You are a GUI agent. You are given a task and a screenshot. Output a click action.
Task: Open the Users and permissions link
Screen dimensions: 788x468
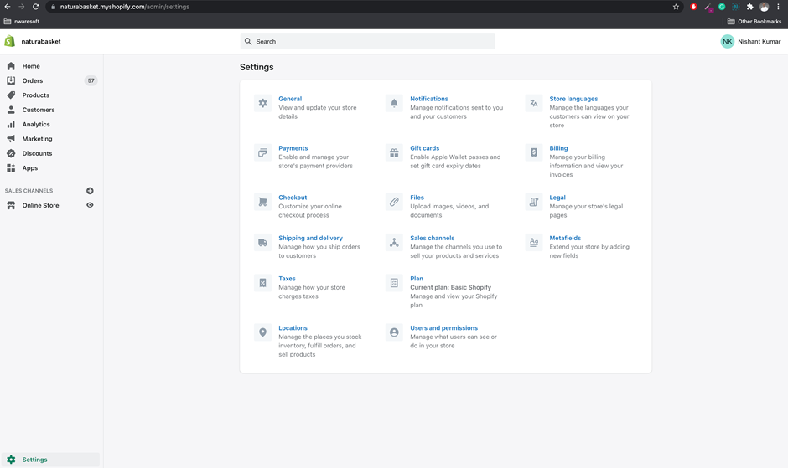pos(443,328)
